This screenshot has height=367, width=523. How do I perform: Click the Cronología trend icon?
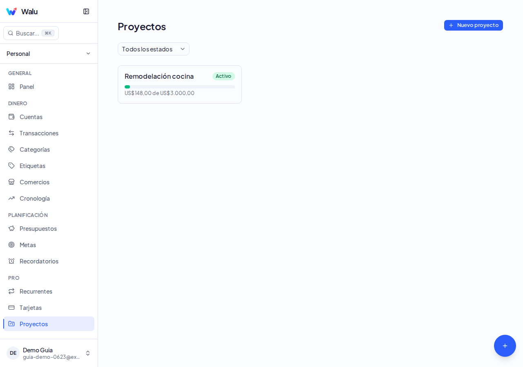[x=11, y=198]
